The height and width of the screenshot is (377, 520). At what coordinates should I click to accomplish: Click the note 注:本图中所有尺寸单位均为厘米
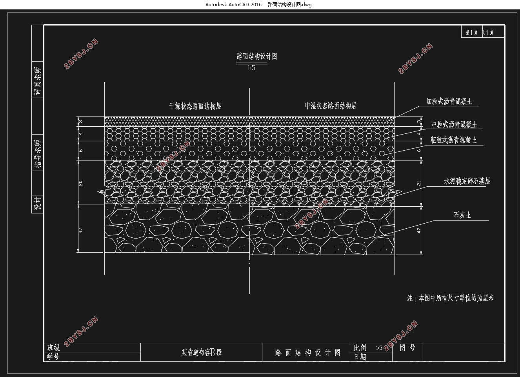tap(450, 298)
